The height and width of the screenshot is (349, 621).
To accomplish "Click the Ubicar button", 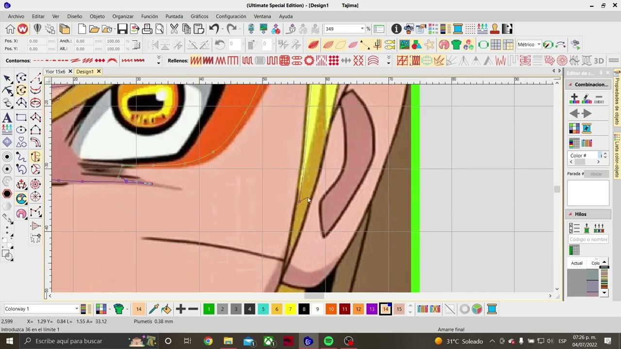I will (x=596, y=174).
